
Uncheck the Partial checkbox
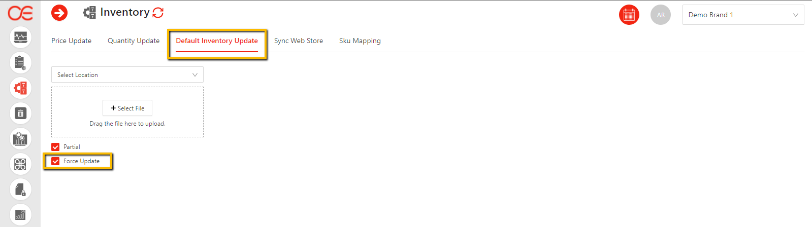55,147
